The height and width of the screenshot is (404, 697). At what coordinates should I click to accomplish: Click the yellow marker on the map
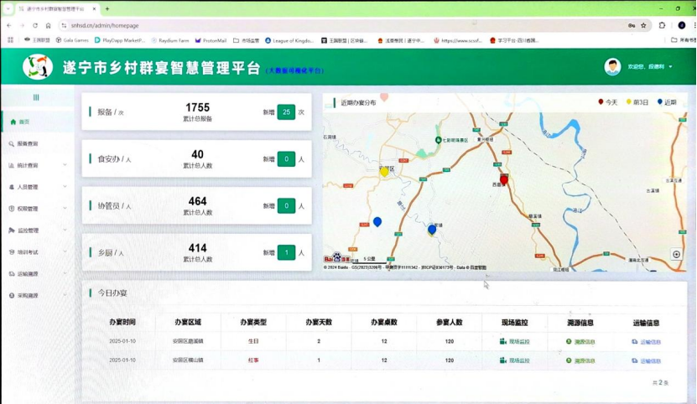(x=384, y=171)
